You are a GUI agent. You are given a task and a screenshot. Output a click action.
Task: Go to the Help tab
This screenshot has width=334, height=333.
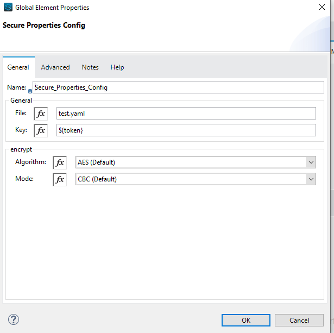[x=117, y=67]
